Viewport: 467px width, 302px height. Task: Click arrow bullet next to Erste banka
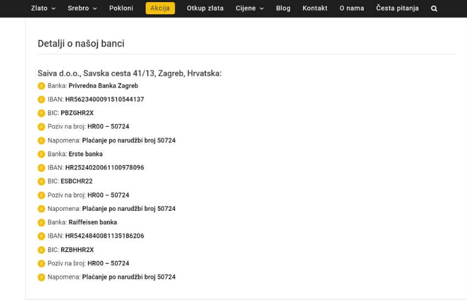point(41,154)
